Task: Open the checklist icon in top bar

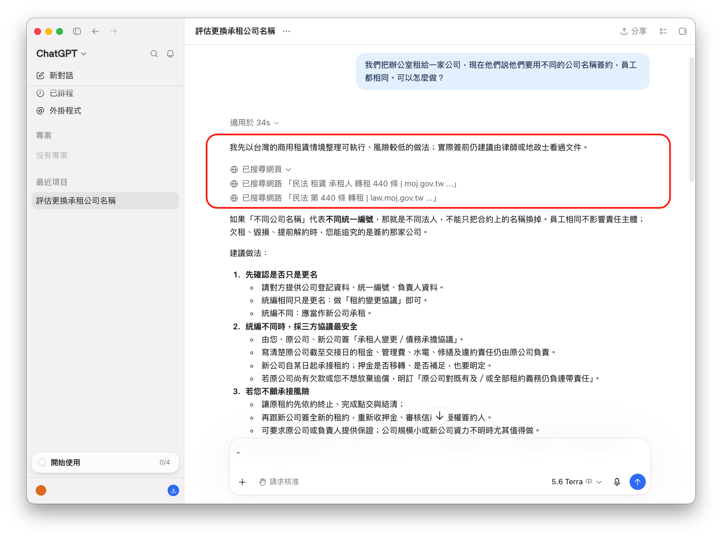Action: tap(663, 31)
